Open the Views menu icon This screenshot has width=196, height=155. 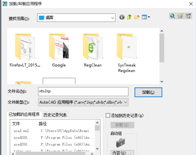(144, 17)
